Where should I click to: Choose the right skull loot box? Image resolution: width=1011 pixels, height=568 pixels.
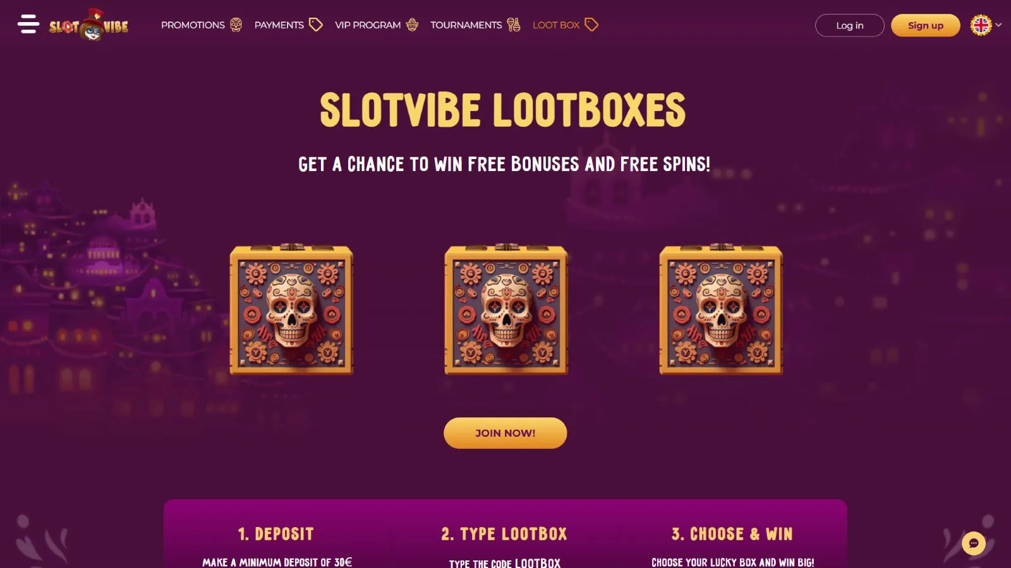pyautogui.click(x=721, y=309)
